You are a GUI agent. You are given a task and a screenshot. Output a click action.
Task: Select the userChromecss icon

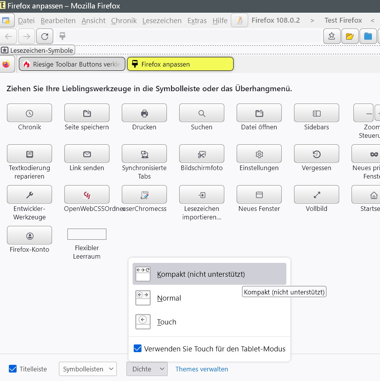point(144,195)
